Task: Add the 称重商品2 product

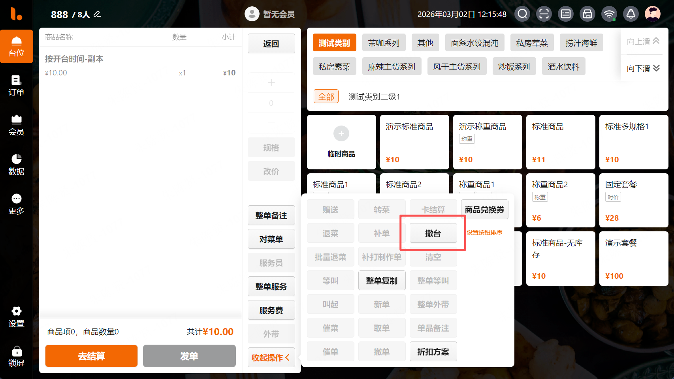Action: 561,200
